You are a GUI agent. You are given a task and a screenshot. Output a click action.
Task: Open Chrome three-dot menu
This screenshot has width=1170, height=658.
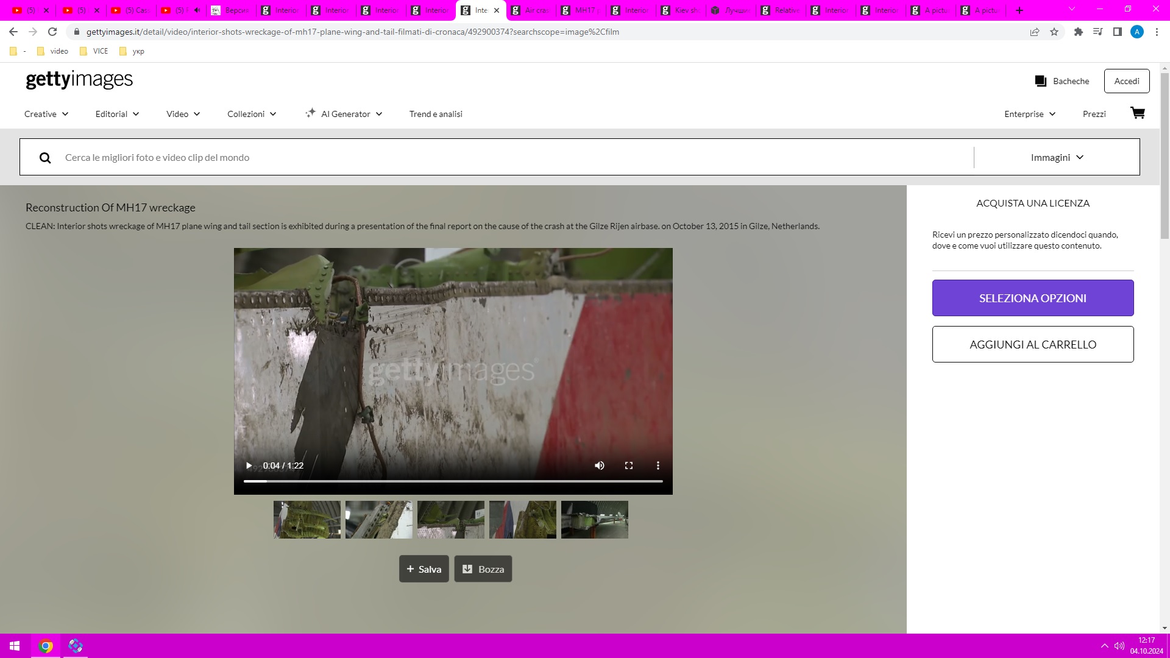1157,32
